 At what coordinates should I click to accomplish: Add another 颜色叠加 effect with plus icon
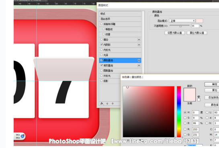[139, 60]
